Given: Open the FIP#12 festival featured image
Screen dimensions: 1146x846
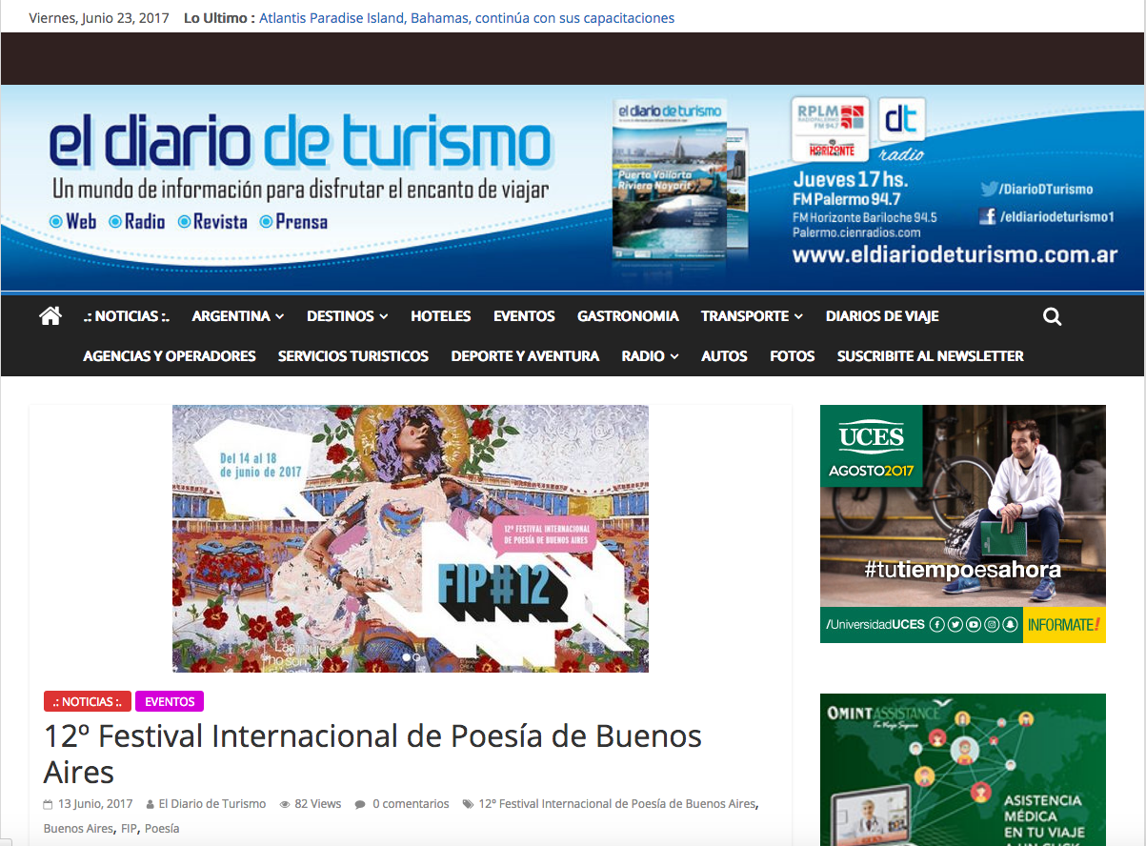Looking at the screenshot, I should [x=411, y=539].
